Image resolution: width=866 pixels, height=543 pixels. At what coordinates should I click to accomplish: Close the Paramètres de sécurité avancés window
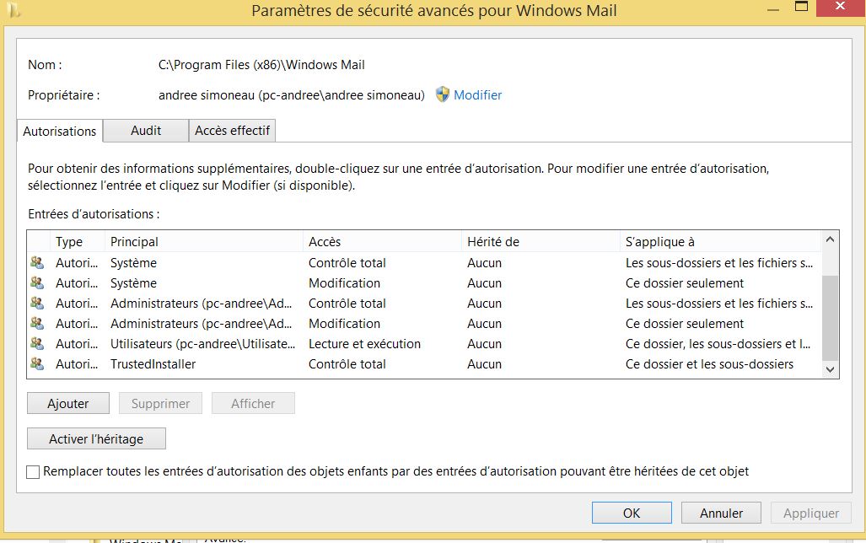pos(840,8)
